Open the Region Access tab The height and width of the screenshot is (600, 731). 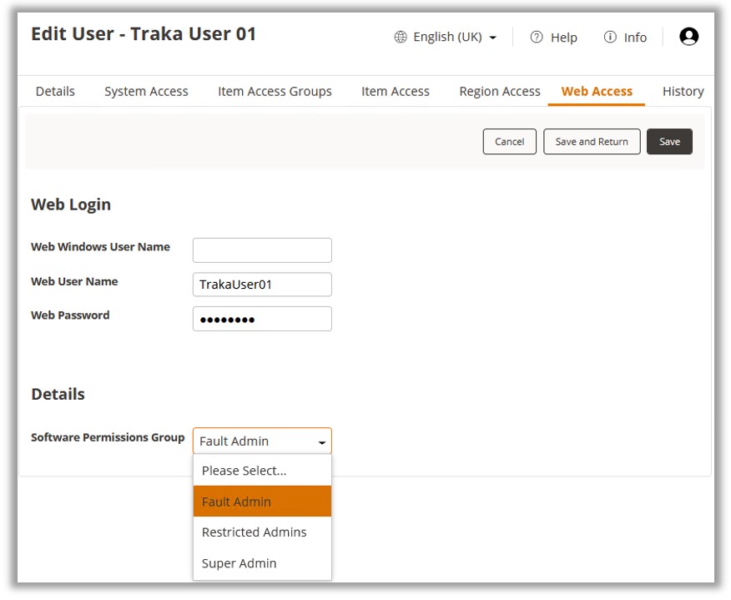(x=499, y=92)
